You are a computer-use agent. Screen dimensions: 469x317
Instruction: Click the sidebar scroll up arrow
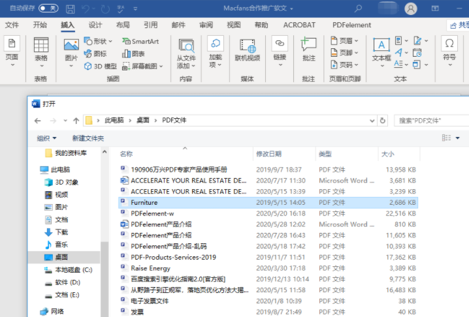pyautogui.click(x=105, y=152)
